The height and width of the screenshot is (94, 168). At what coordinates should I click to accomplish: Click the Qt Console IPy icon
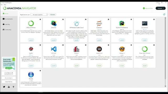point(145,23)
